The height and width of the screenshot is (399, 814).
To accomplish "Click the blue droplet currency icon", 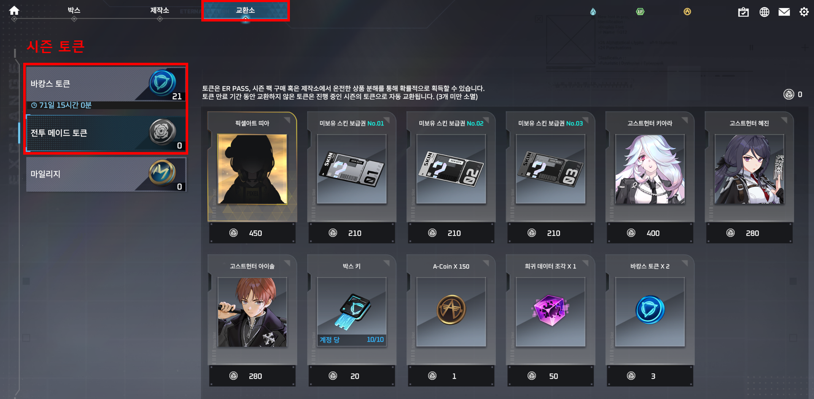I will coord(593,11).
